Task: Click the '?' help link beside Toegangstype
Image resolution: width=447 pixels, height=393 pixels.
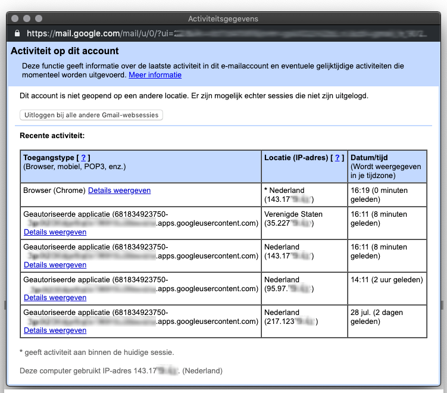Action: [84, 158]
